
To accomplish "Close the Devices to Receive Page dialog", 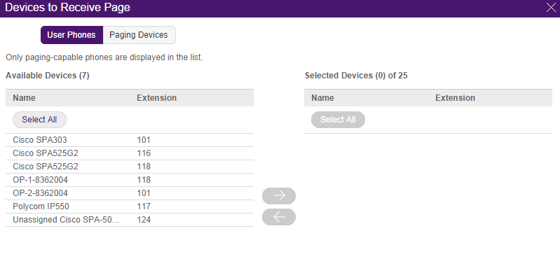I will click(x=551, y=8).
